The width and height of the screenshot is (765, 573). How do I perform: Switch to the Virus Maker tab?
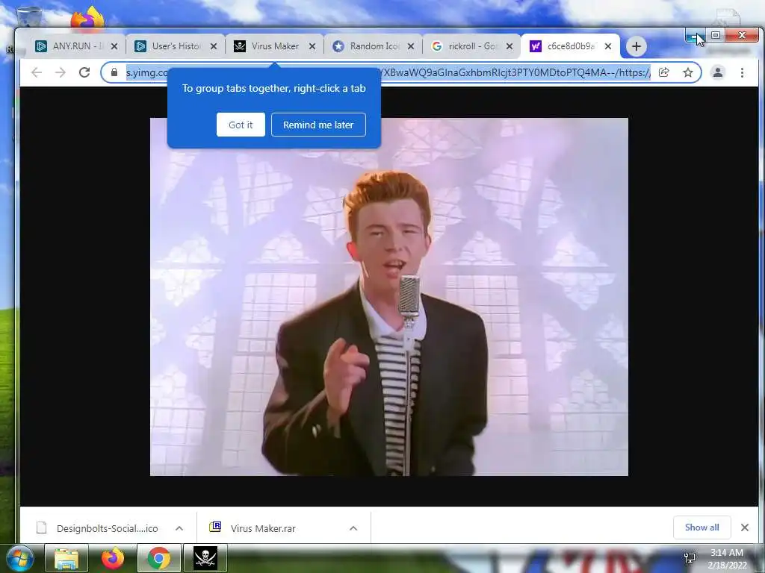coord(275,46)
